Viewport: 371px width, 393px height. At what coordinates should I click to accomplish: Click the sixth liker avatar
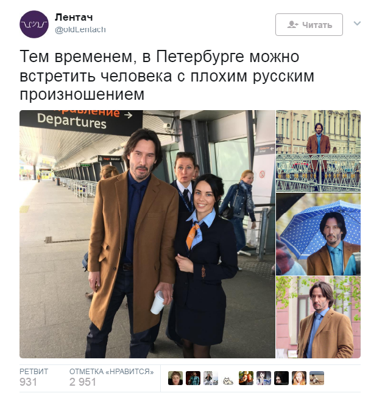tap(264, 378)
